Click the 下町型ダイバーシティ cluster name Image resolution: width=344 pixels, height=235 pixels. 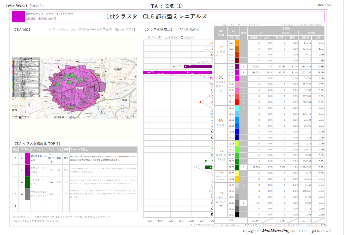pyautogui.click(x=39, y=182)
